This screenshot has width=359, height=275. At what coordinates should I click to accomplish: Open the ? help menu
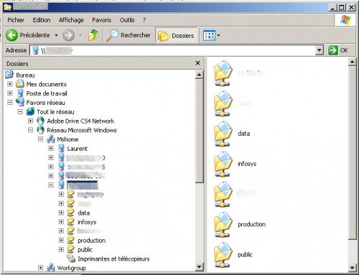coord(144,20)
